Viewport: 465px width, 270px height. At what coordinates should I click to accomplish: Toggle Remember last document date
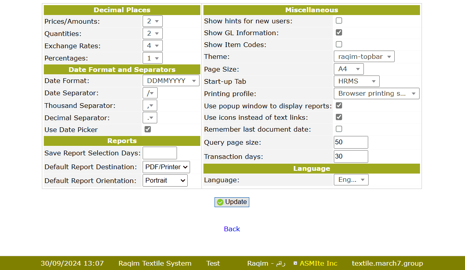click(x=339, y=129)
